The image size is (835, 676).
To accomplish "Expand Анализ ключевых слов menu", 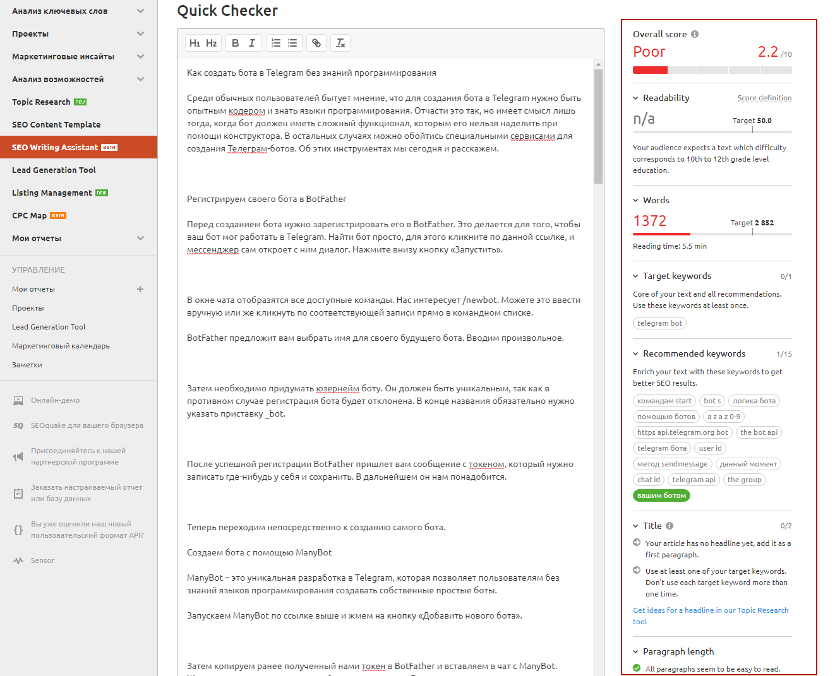I will click(x=140, y=11).
